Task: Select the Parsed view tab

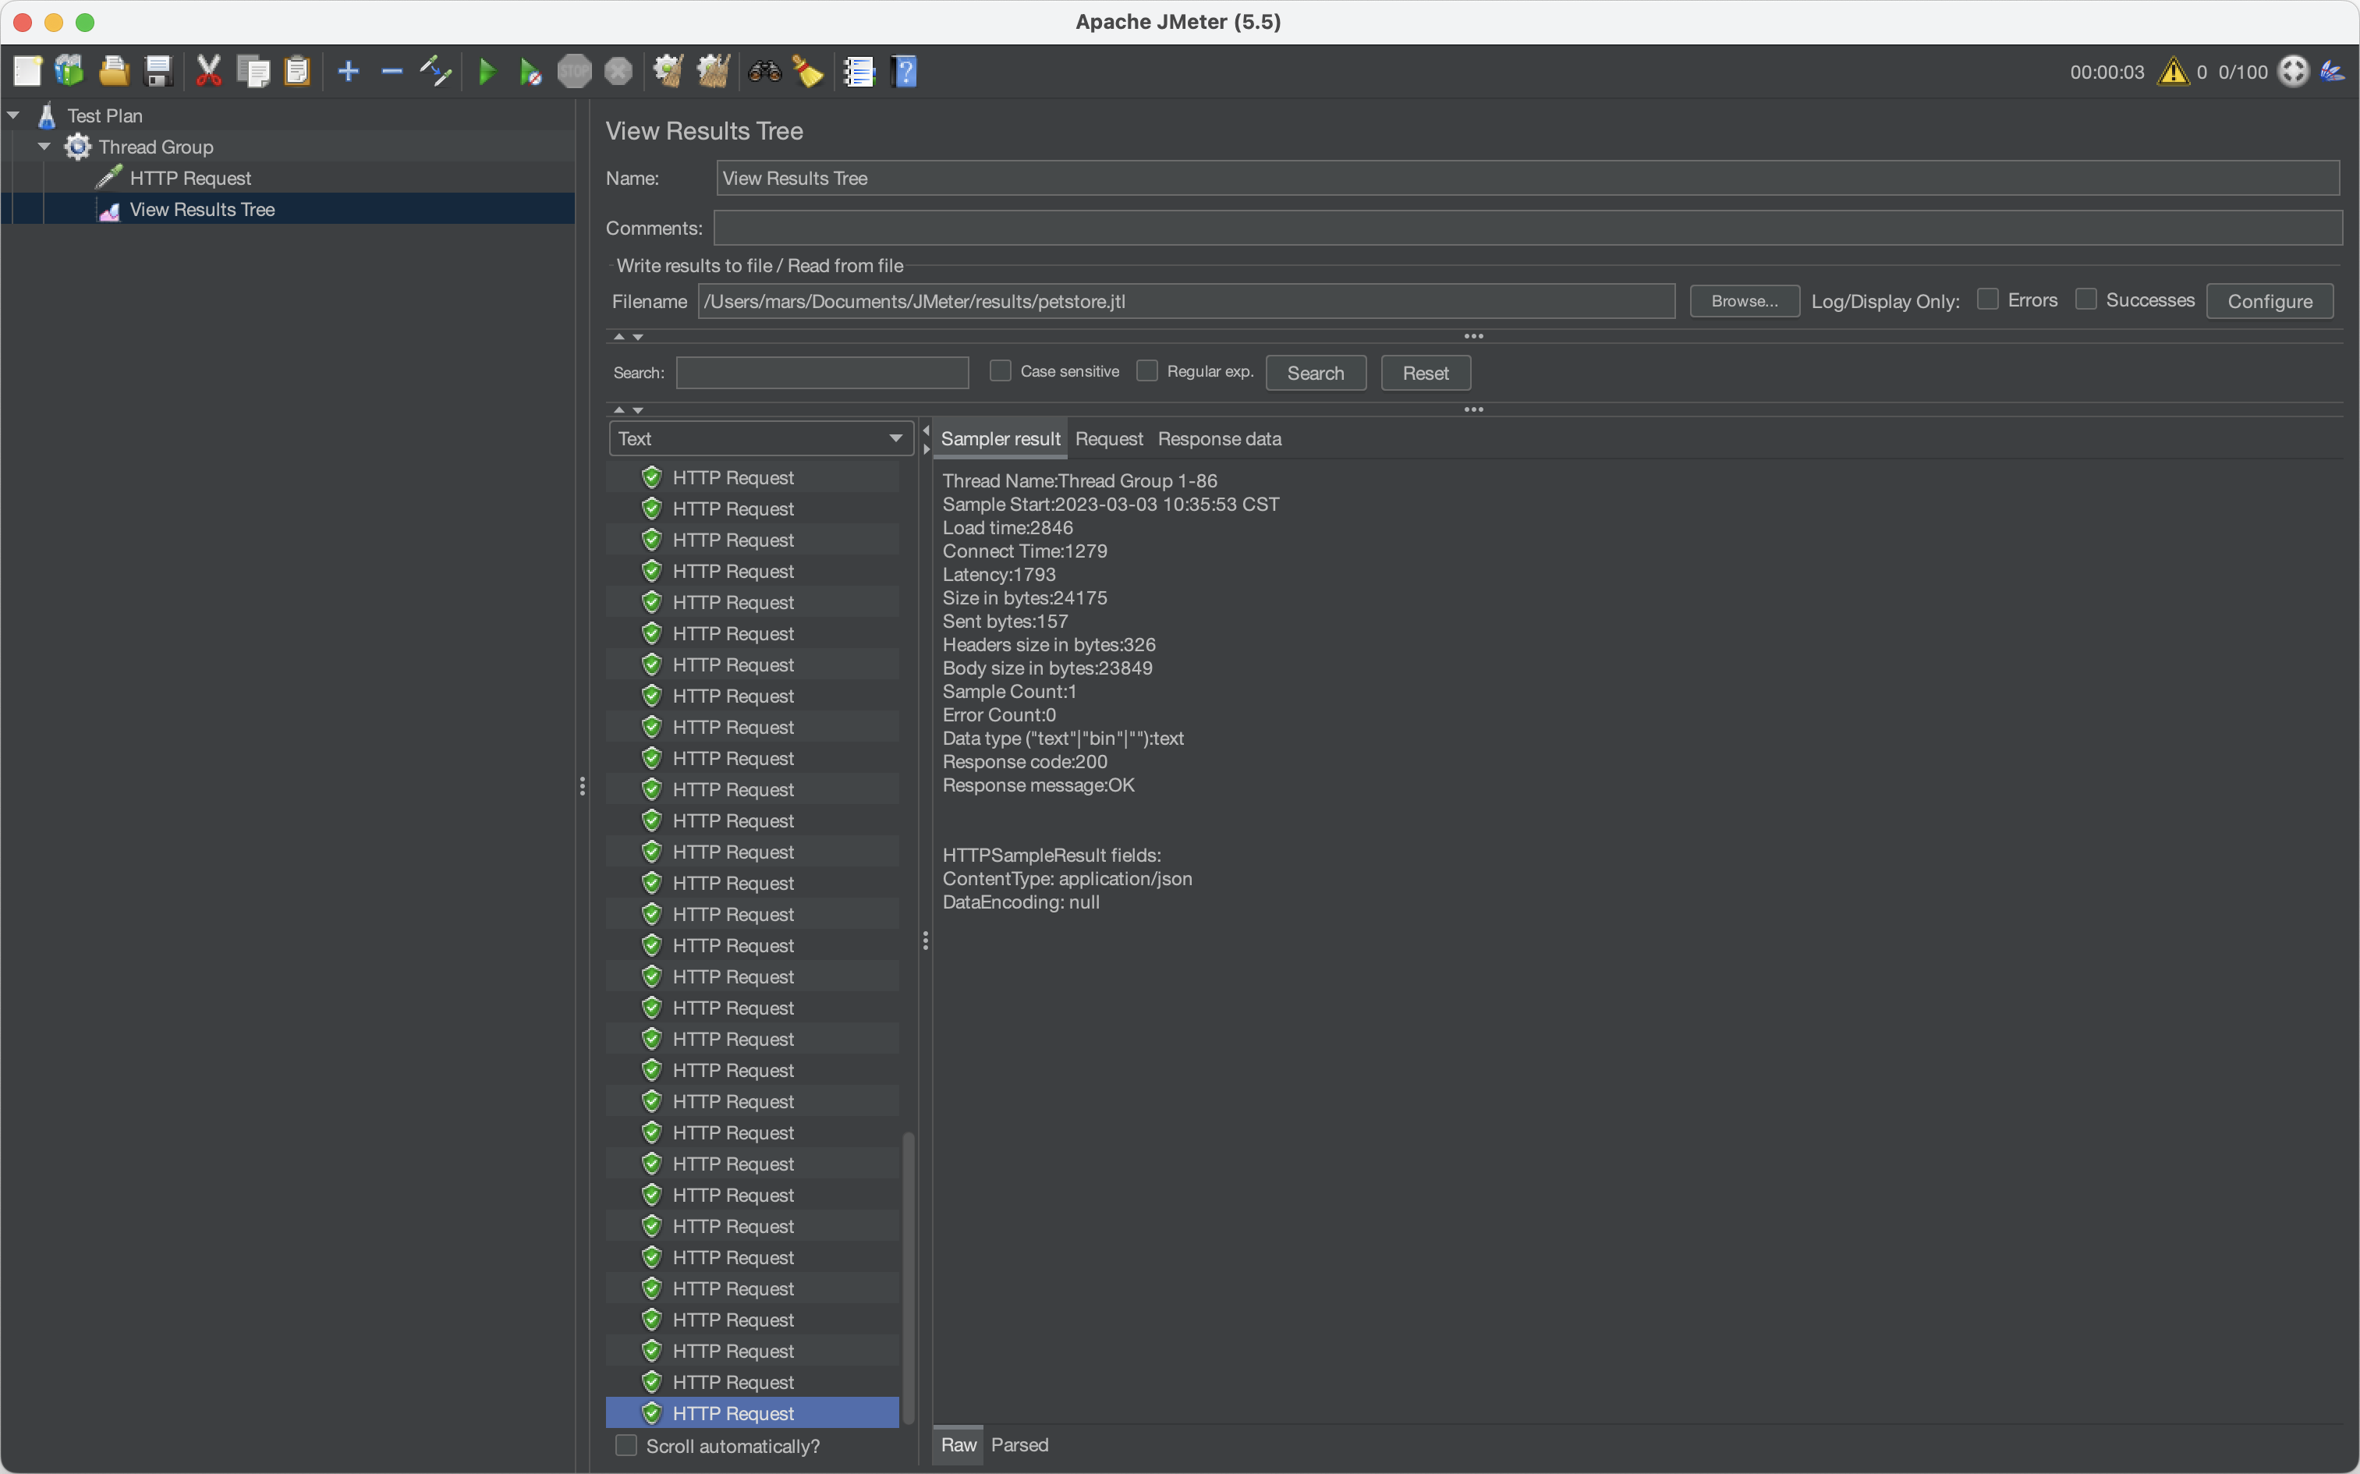Action: 1019,1444
